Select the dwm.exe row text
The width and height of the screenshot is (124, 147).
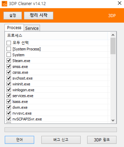pyautogui.click(x=20, y=107)
